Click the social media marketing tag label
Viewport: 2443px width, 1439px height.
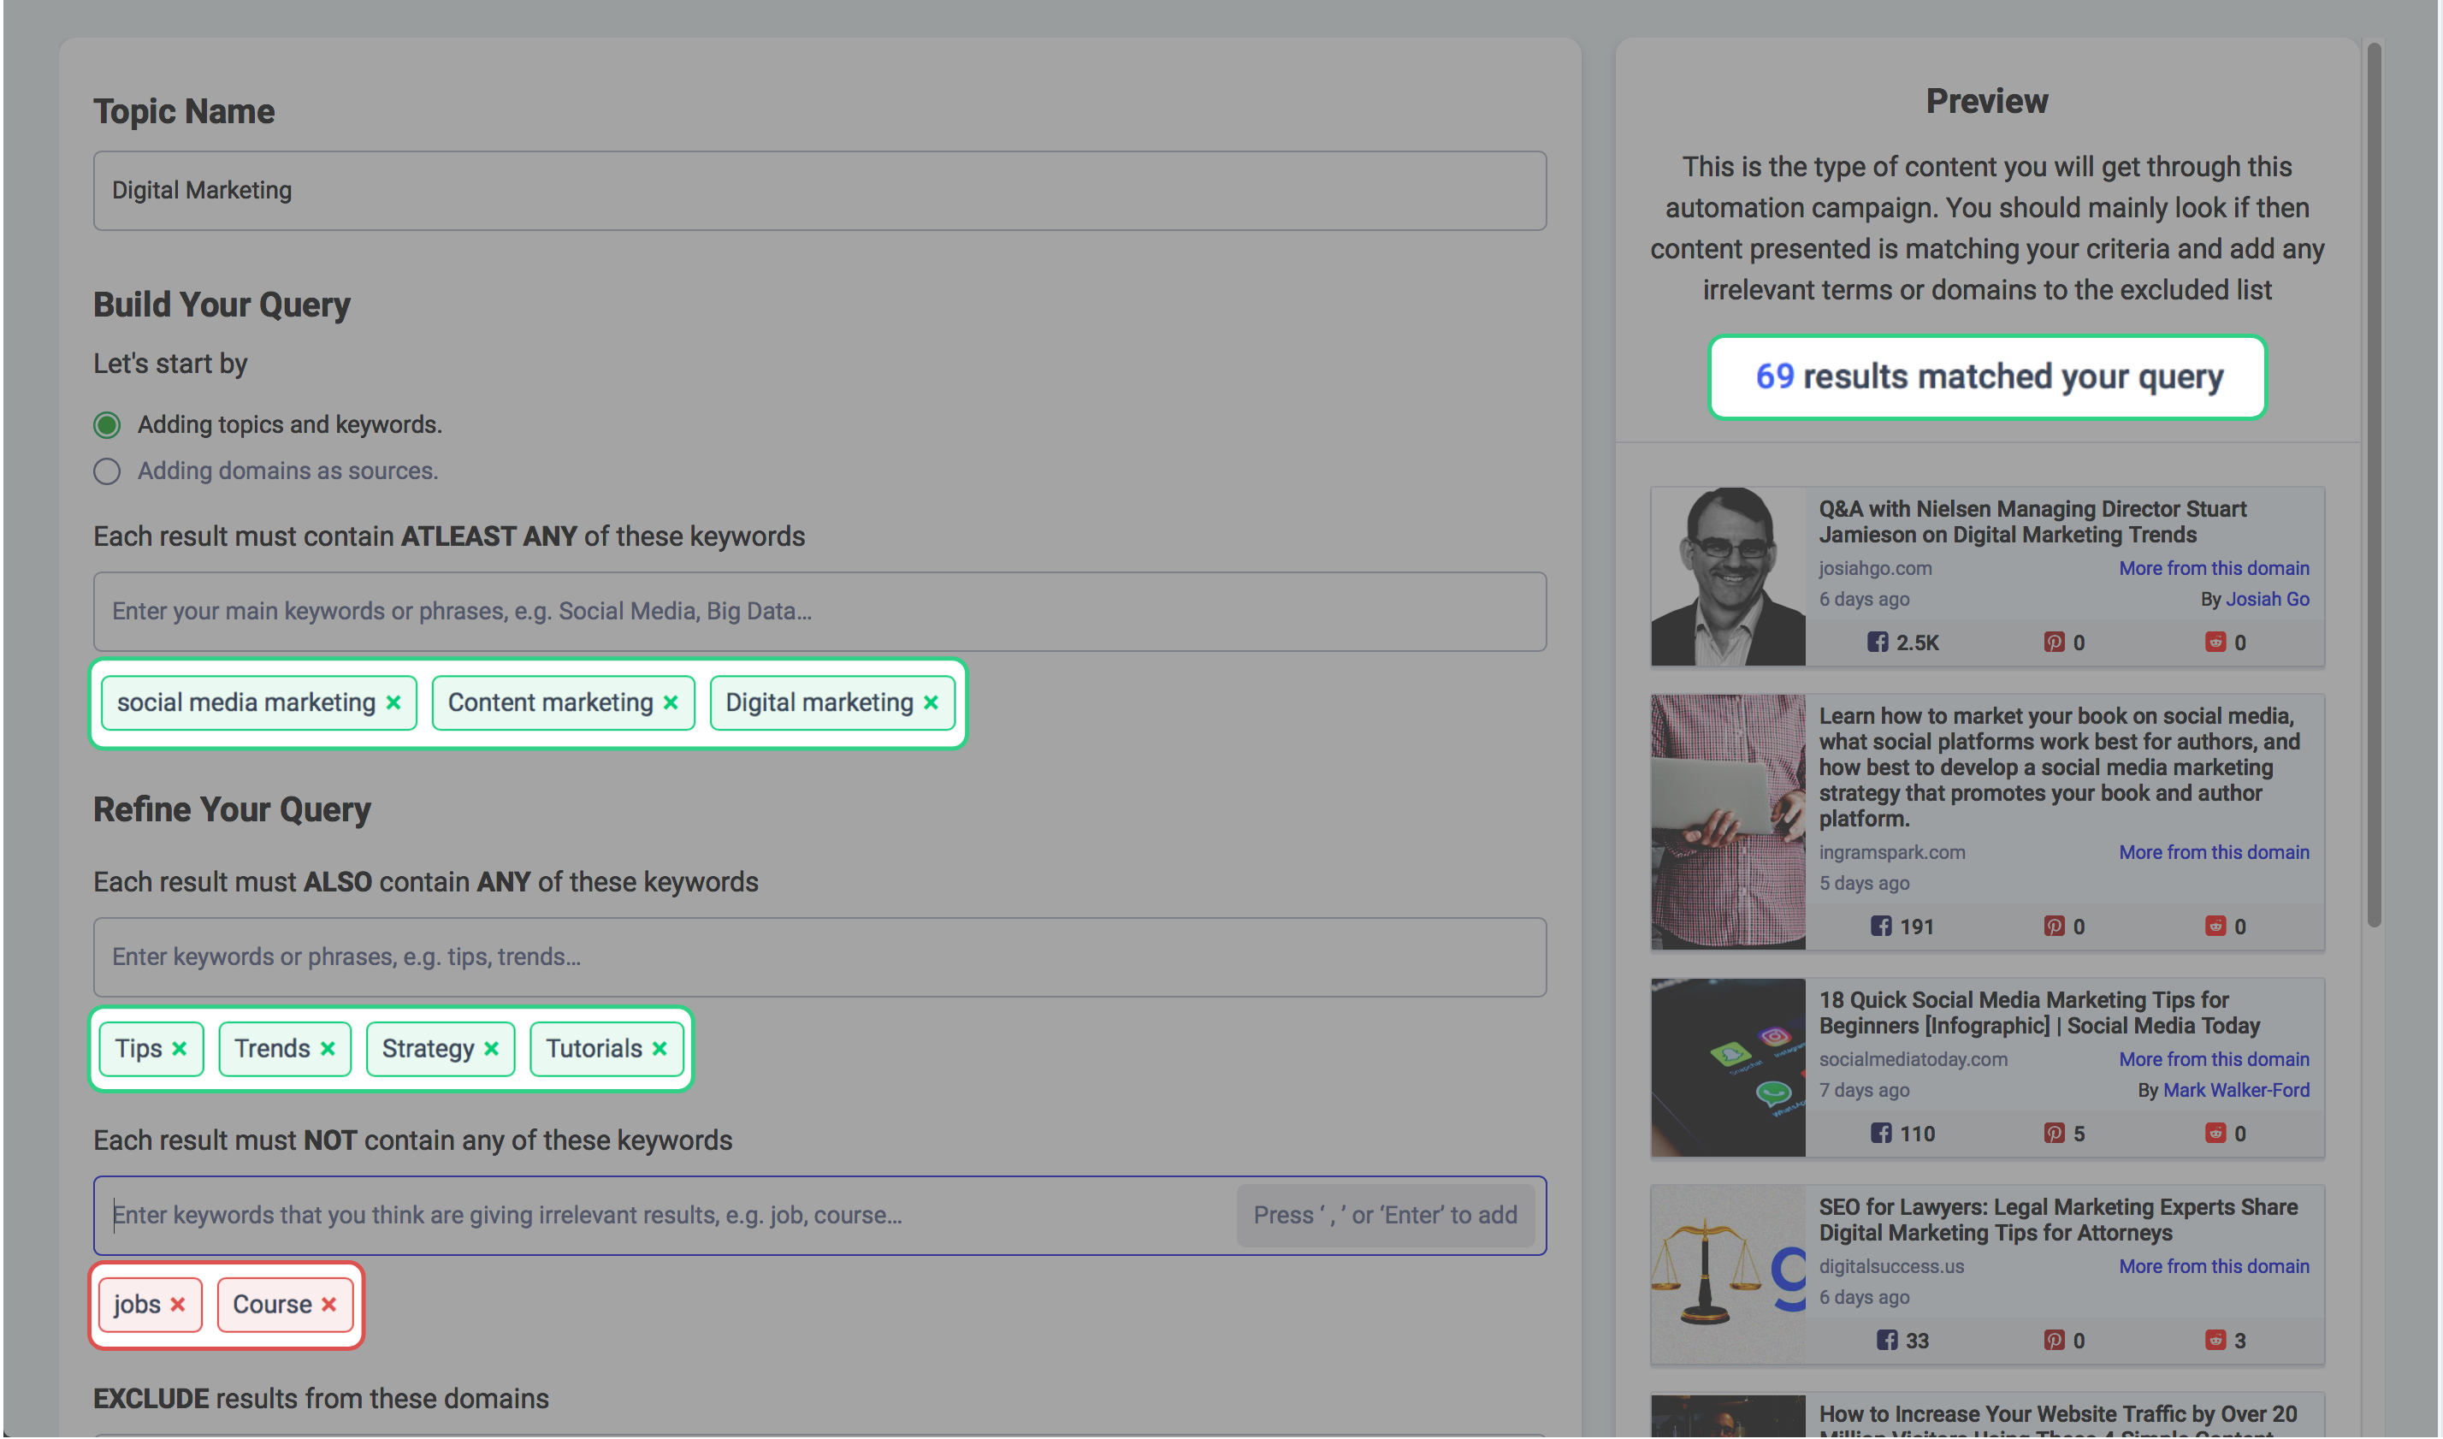point(246,703)
